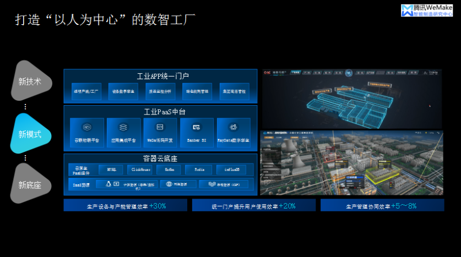Click the 生产设备与产能管理效率 +30% banner
The image size is (461, 257).
[126, 205]
